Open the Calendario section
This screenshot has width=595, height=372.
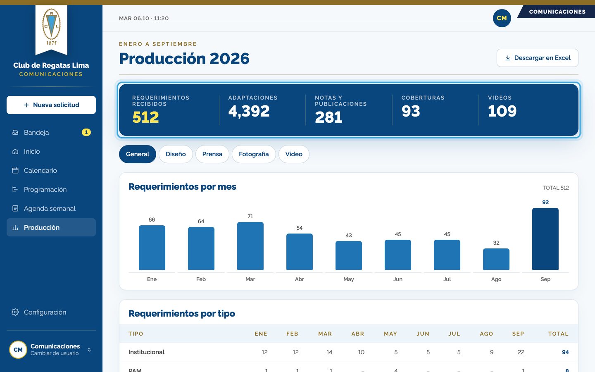[51, 170]
